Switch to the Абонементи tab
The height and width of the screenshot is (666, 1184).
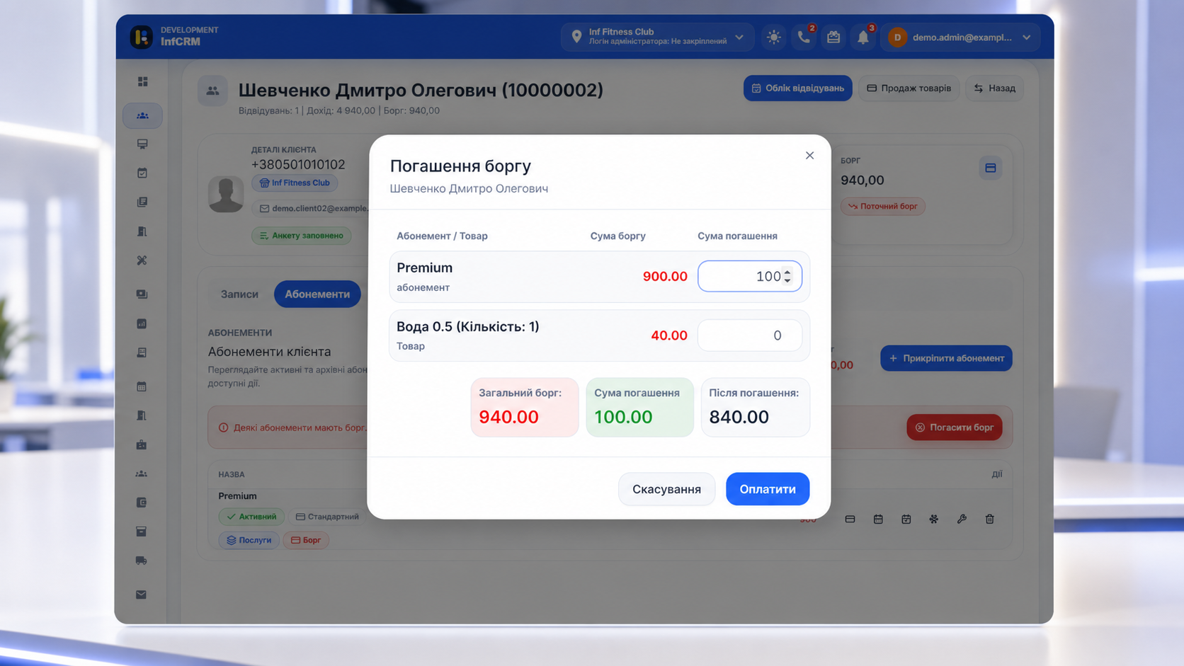tap(317, 294)
